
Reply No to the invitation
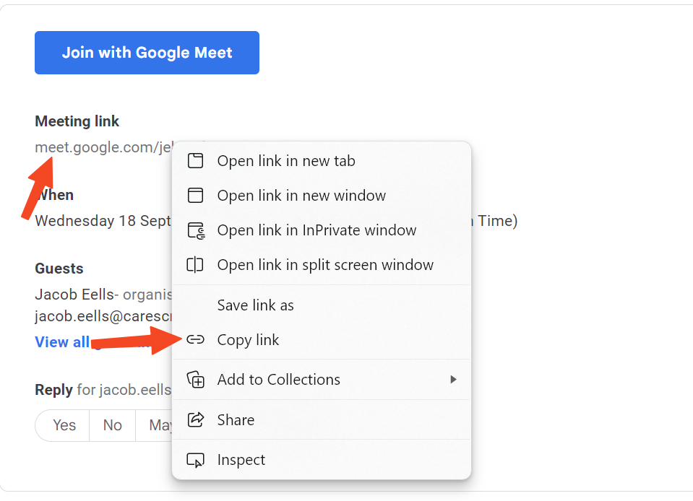112,425
